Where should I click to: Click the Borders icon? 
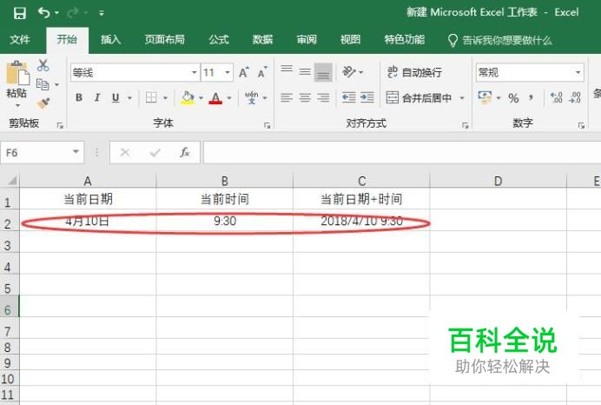point(151,98)
